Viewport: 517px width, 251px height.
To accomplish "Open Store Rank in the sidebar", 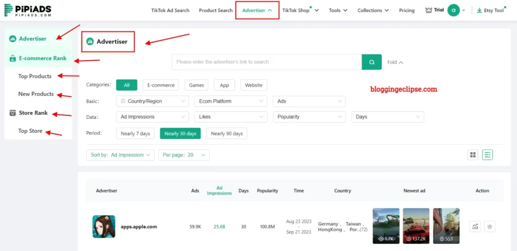I will click(x=33, y=113).
